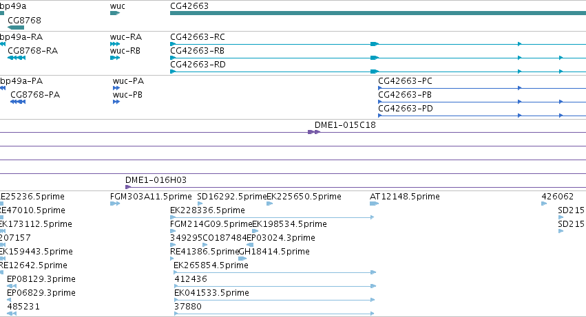Select the EK041533.5prime EST feature
This screenshot has height=317, width=586.
[x=274, y=300]
